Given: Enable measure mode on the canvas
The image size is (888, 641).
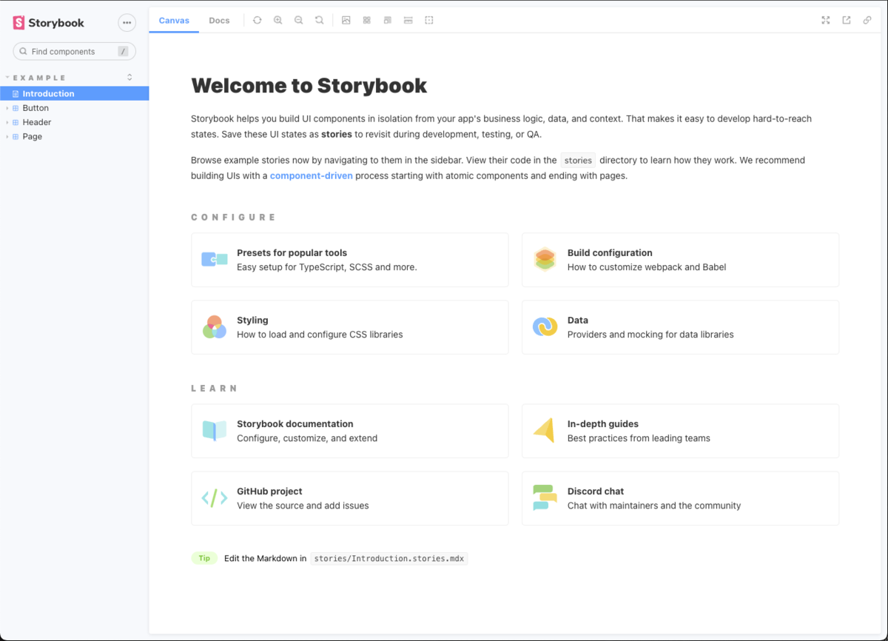Looking at the screenshot, I should pyautogui.click(x=408, y=20).
